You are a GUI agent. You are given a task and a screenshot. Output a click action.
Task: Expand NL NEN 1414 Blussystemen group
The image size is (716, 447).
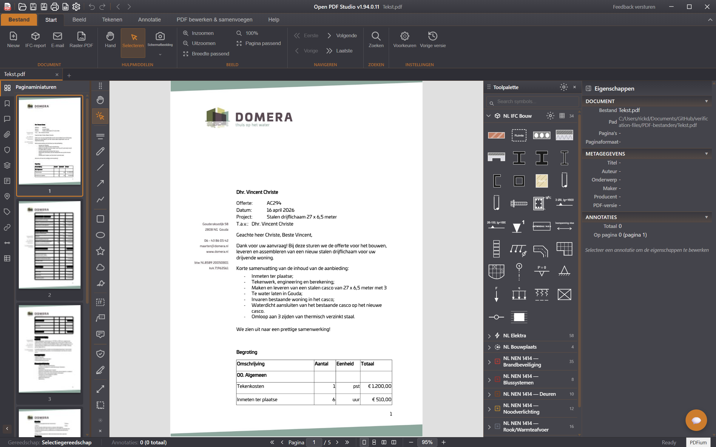489,380
